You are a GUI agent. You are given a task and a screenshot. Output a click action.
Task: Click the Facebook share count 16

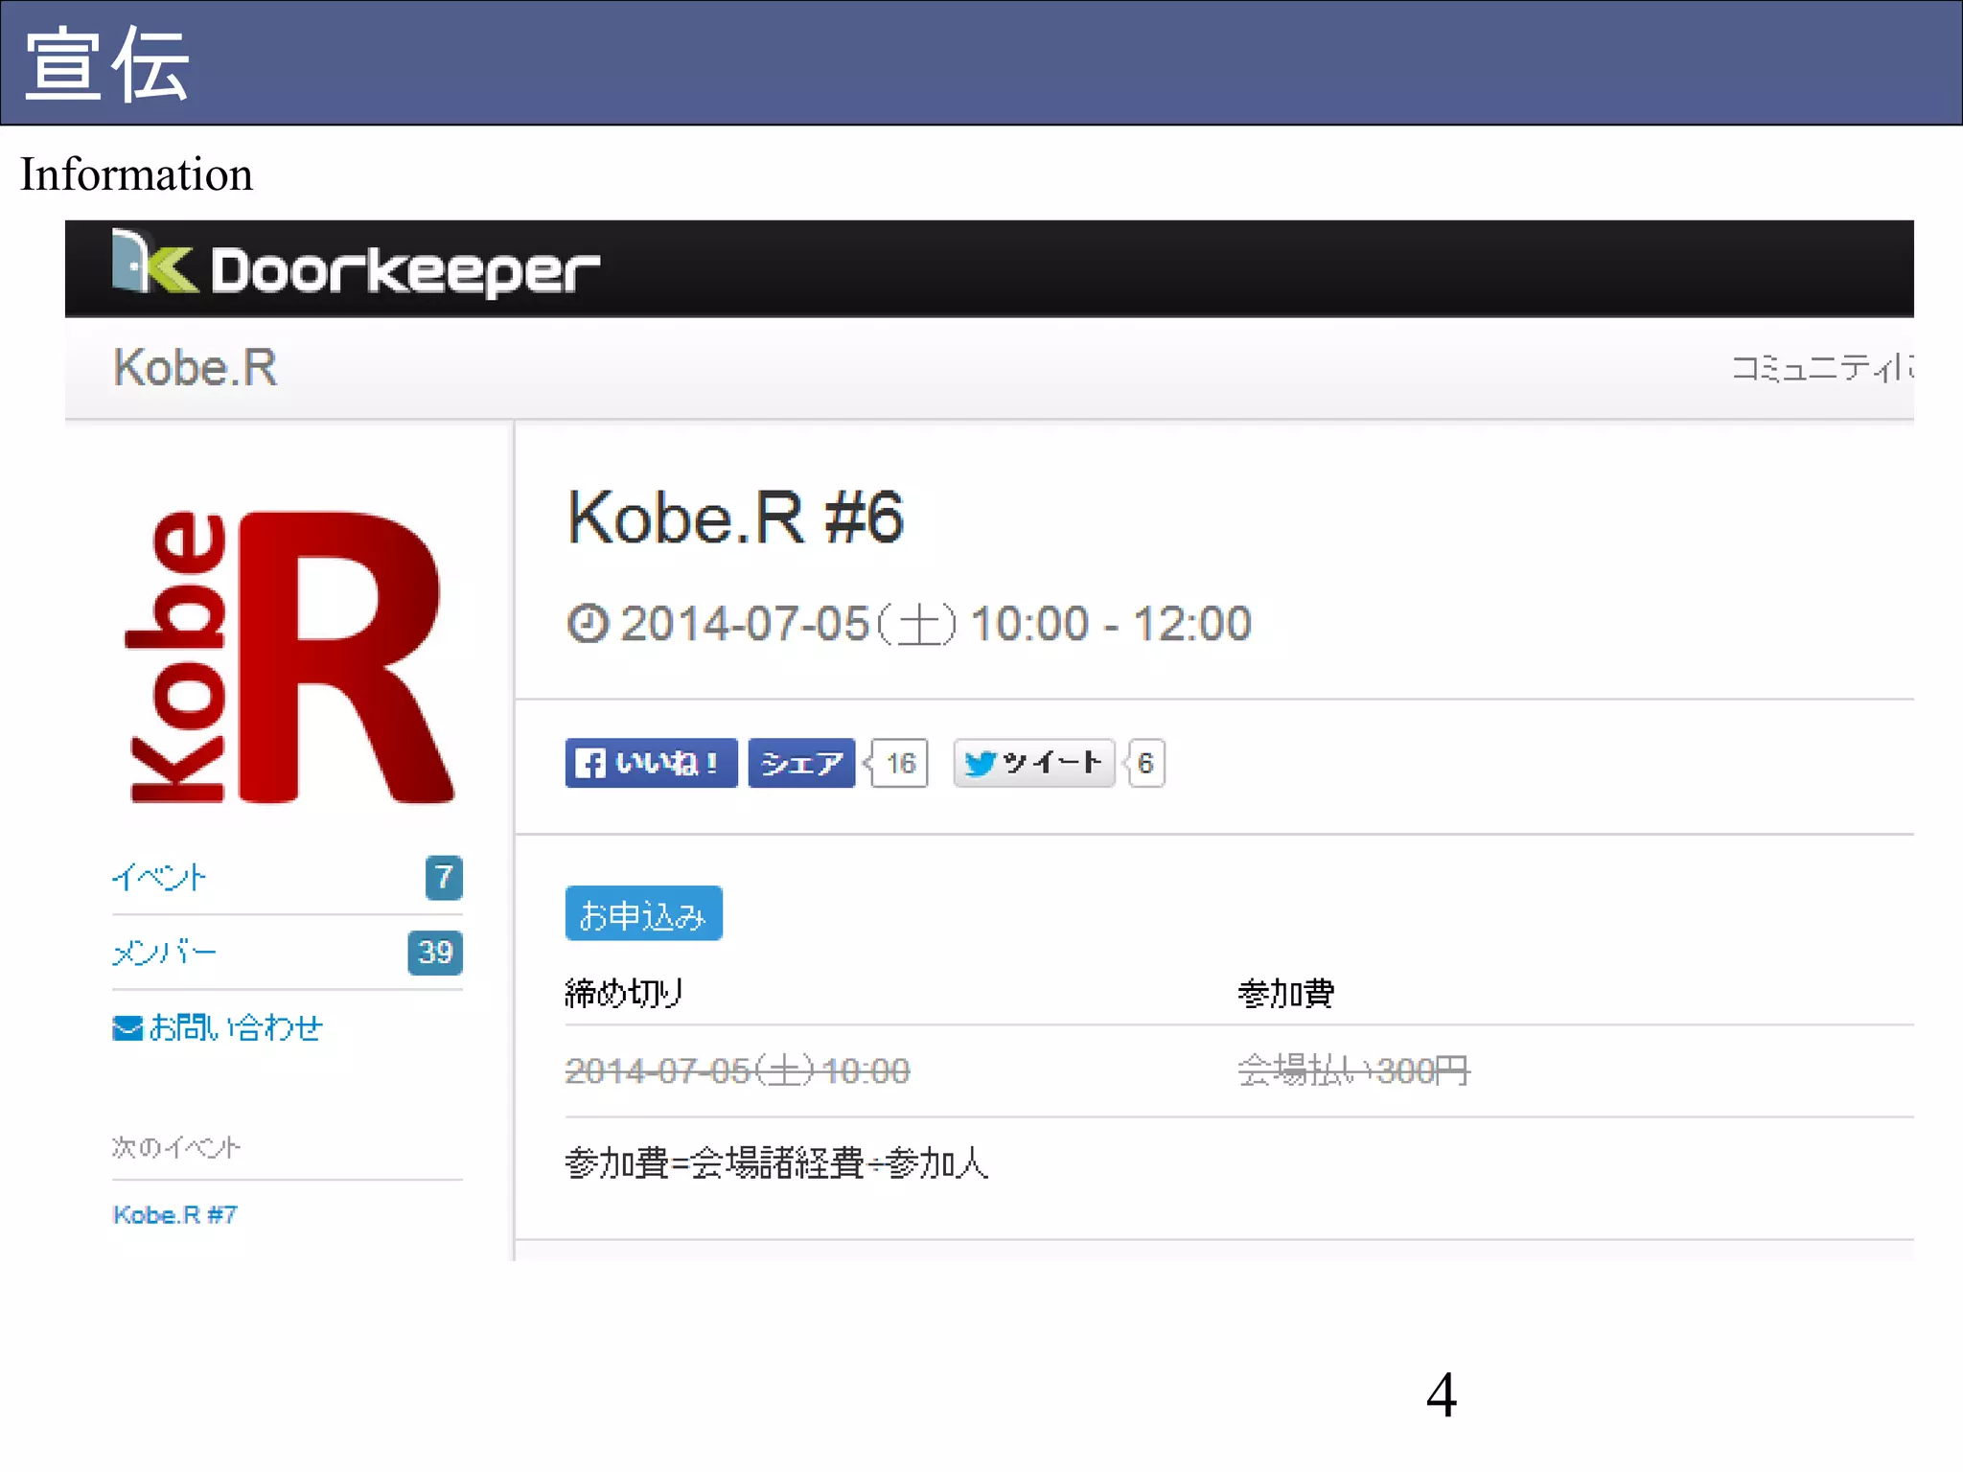(x=900, y=764)
